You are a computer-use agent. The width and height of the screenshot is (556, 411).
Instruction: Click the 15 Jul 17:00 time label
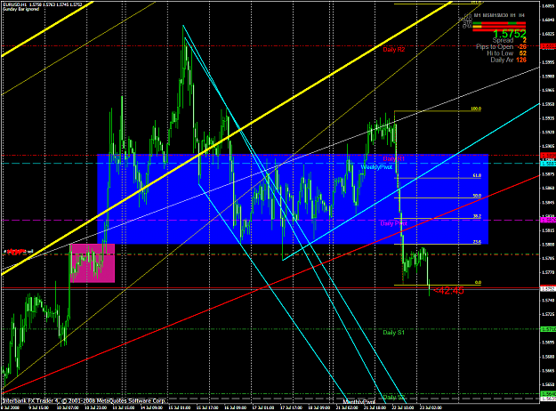point(207,407)
